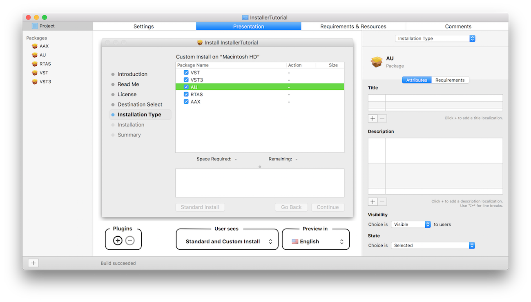Select the VST3 package icon in sidebar

(35, 82)
